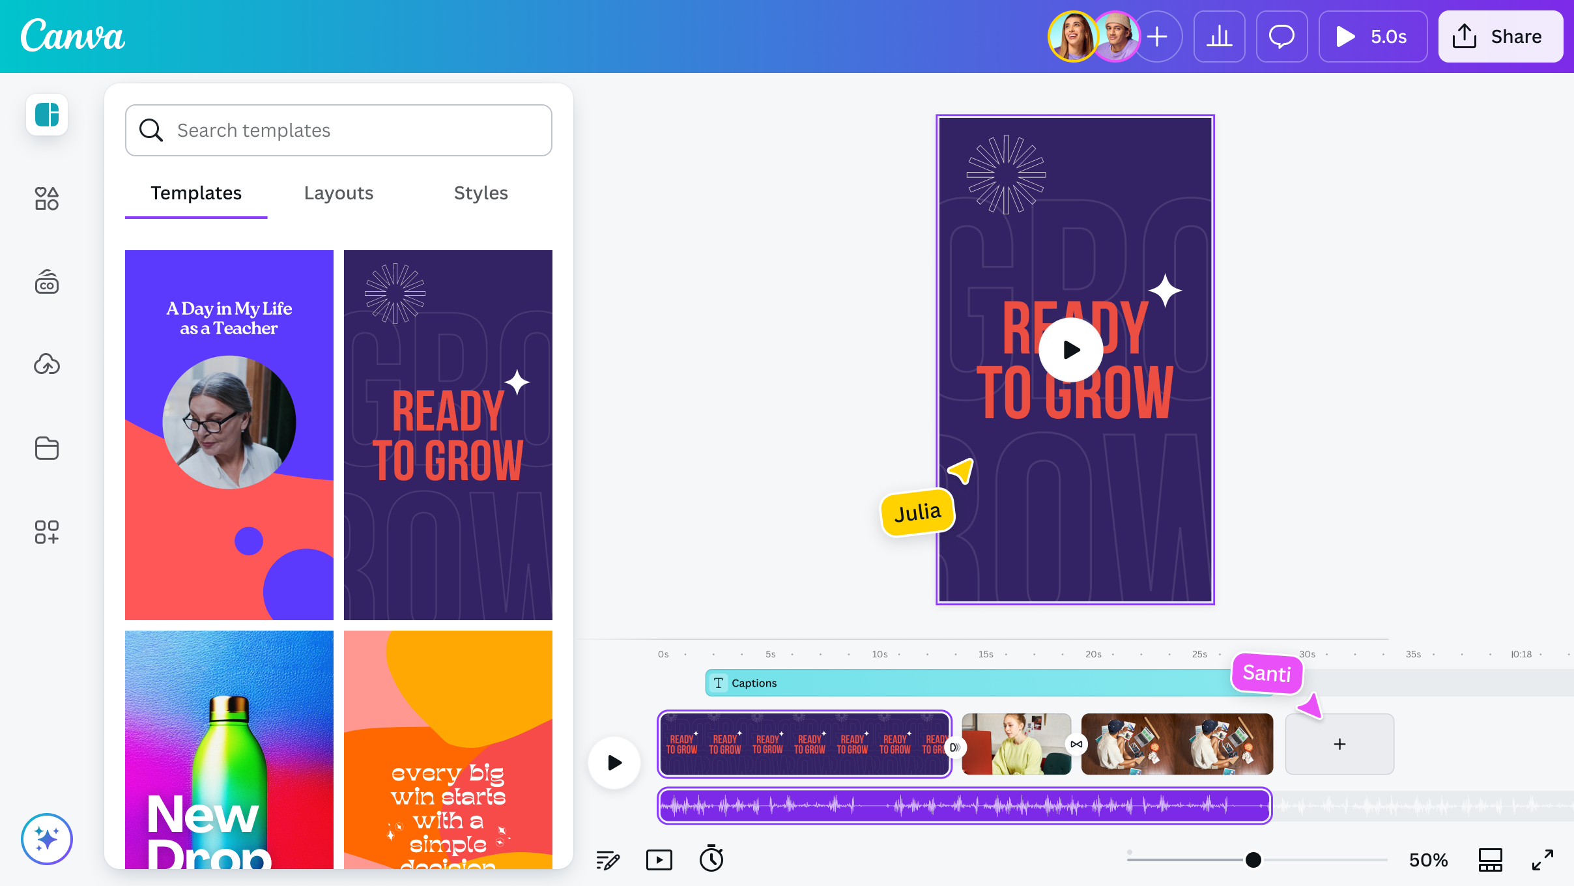
Task: Set the video duration with the timer icon
Action: tap(712, 859)
